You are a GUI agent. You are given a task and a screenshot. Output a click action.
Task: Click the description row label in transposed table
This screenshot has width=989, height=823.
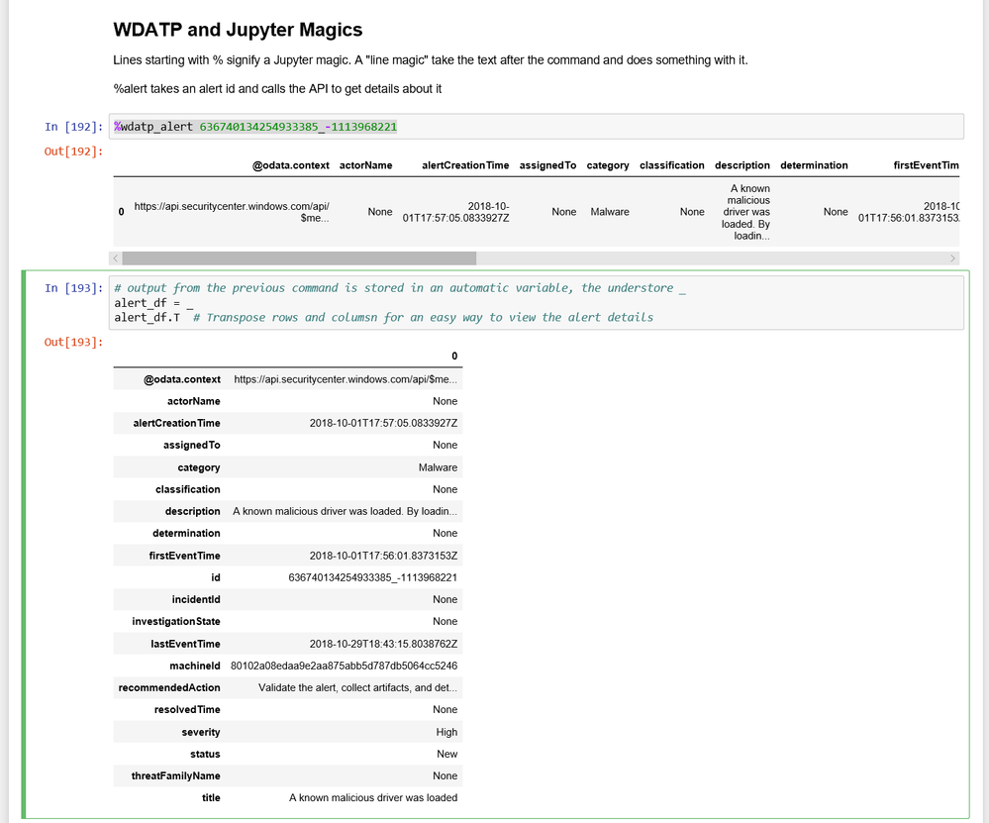point(192,511)
